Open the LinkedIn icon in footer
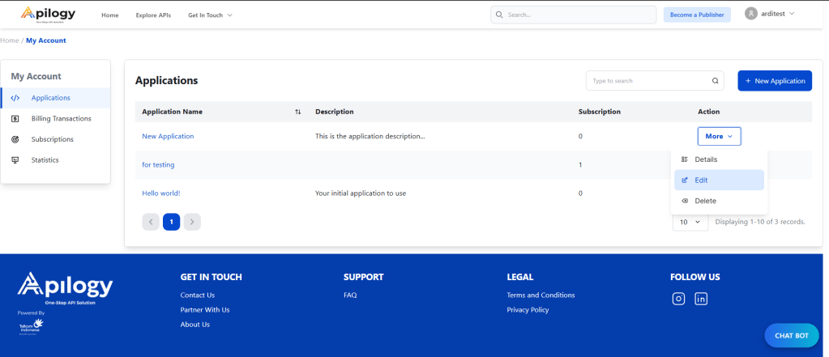This screenshot has height=357, width=829. tap(701, 299)
